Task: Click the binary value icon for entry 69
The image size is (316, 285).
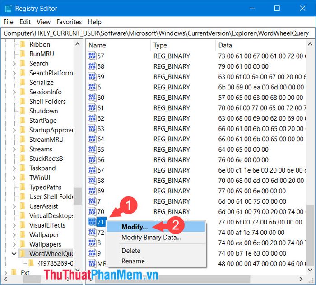Action: pos(92,191)
